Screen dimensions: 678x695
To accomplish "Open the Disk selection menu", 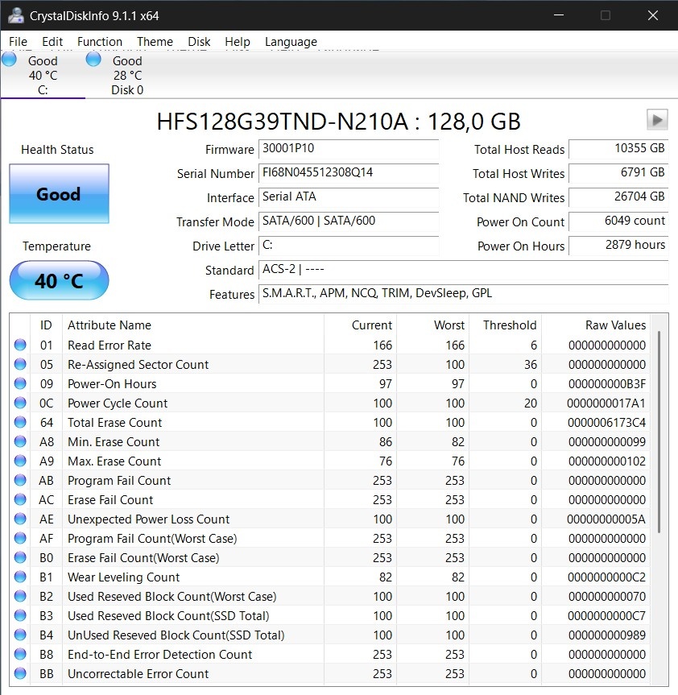I will [x=199, y=41].
